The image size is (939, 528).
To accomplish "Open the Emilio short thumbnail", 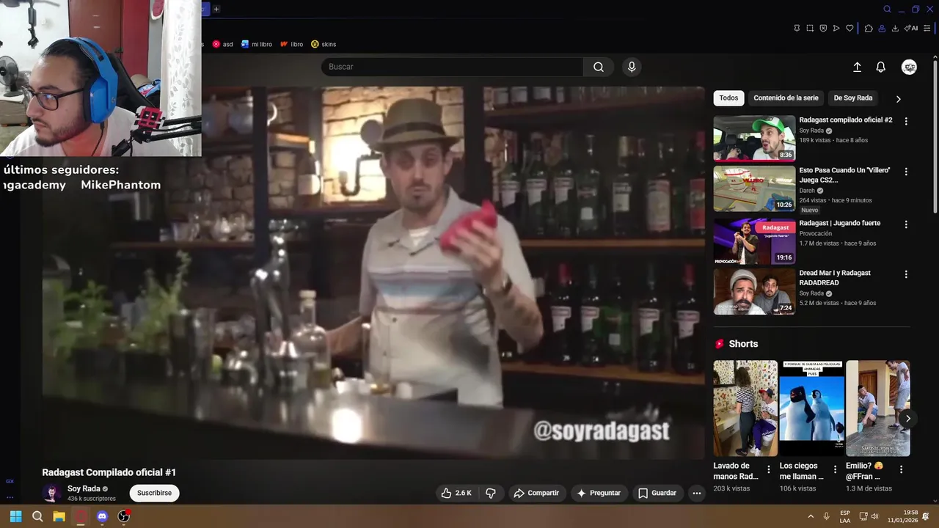I will click(877, 408).
